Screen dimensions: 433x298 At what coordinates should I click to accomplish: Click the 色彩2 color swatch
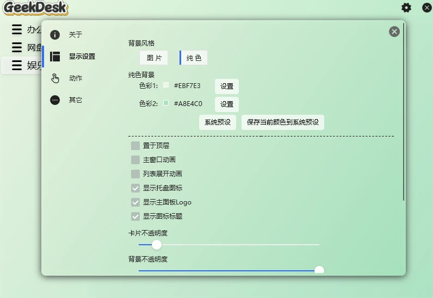(166, 103)
